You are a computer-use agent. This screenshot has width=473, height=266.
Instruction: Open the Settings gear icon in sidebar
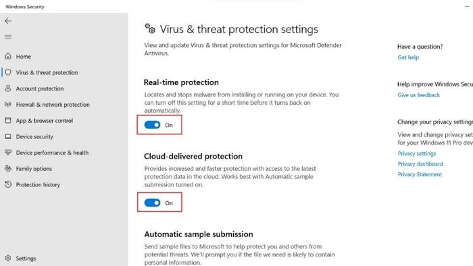coord(8,258)
